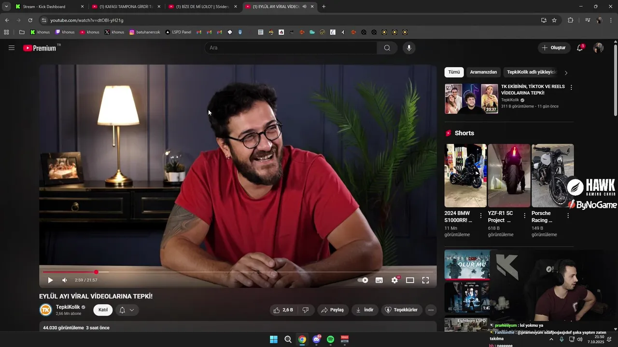Seek on the video progress bar
Viewport: 618px width, 347px height.
point(238,272)
